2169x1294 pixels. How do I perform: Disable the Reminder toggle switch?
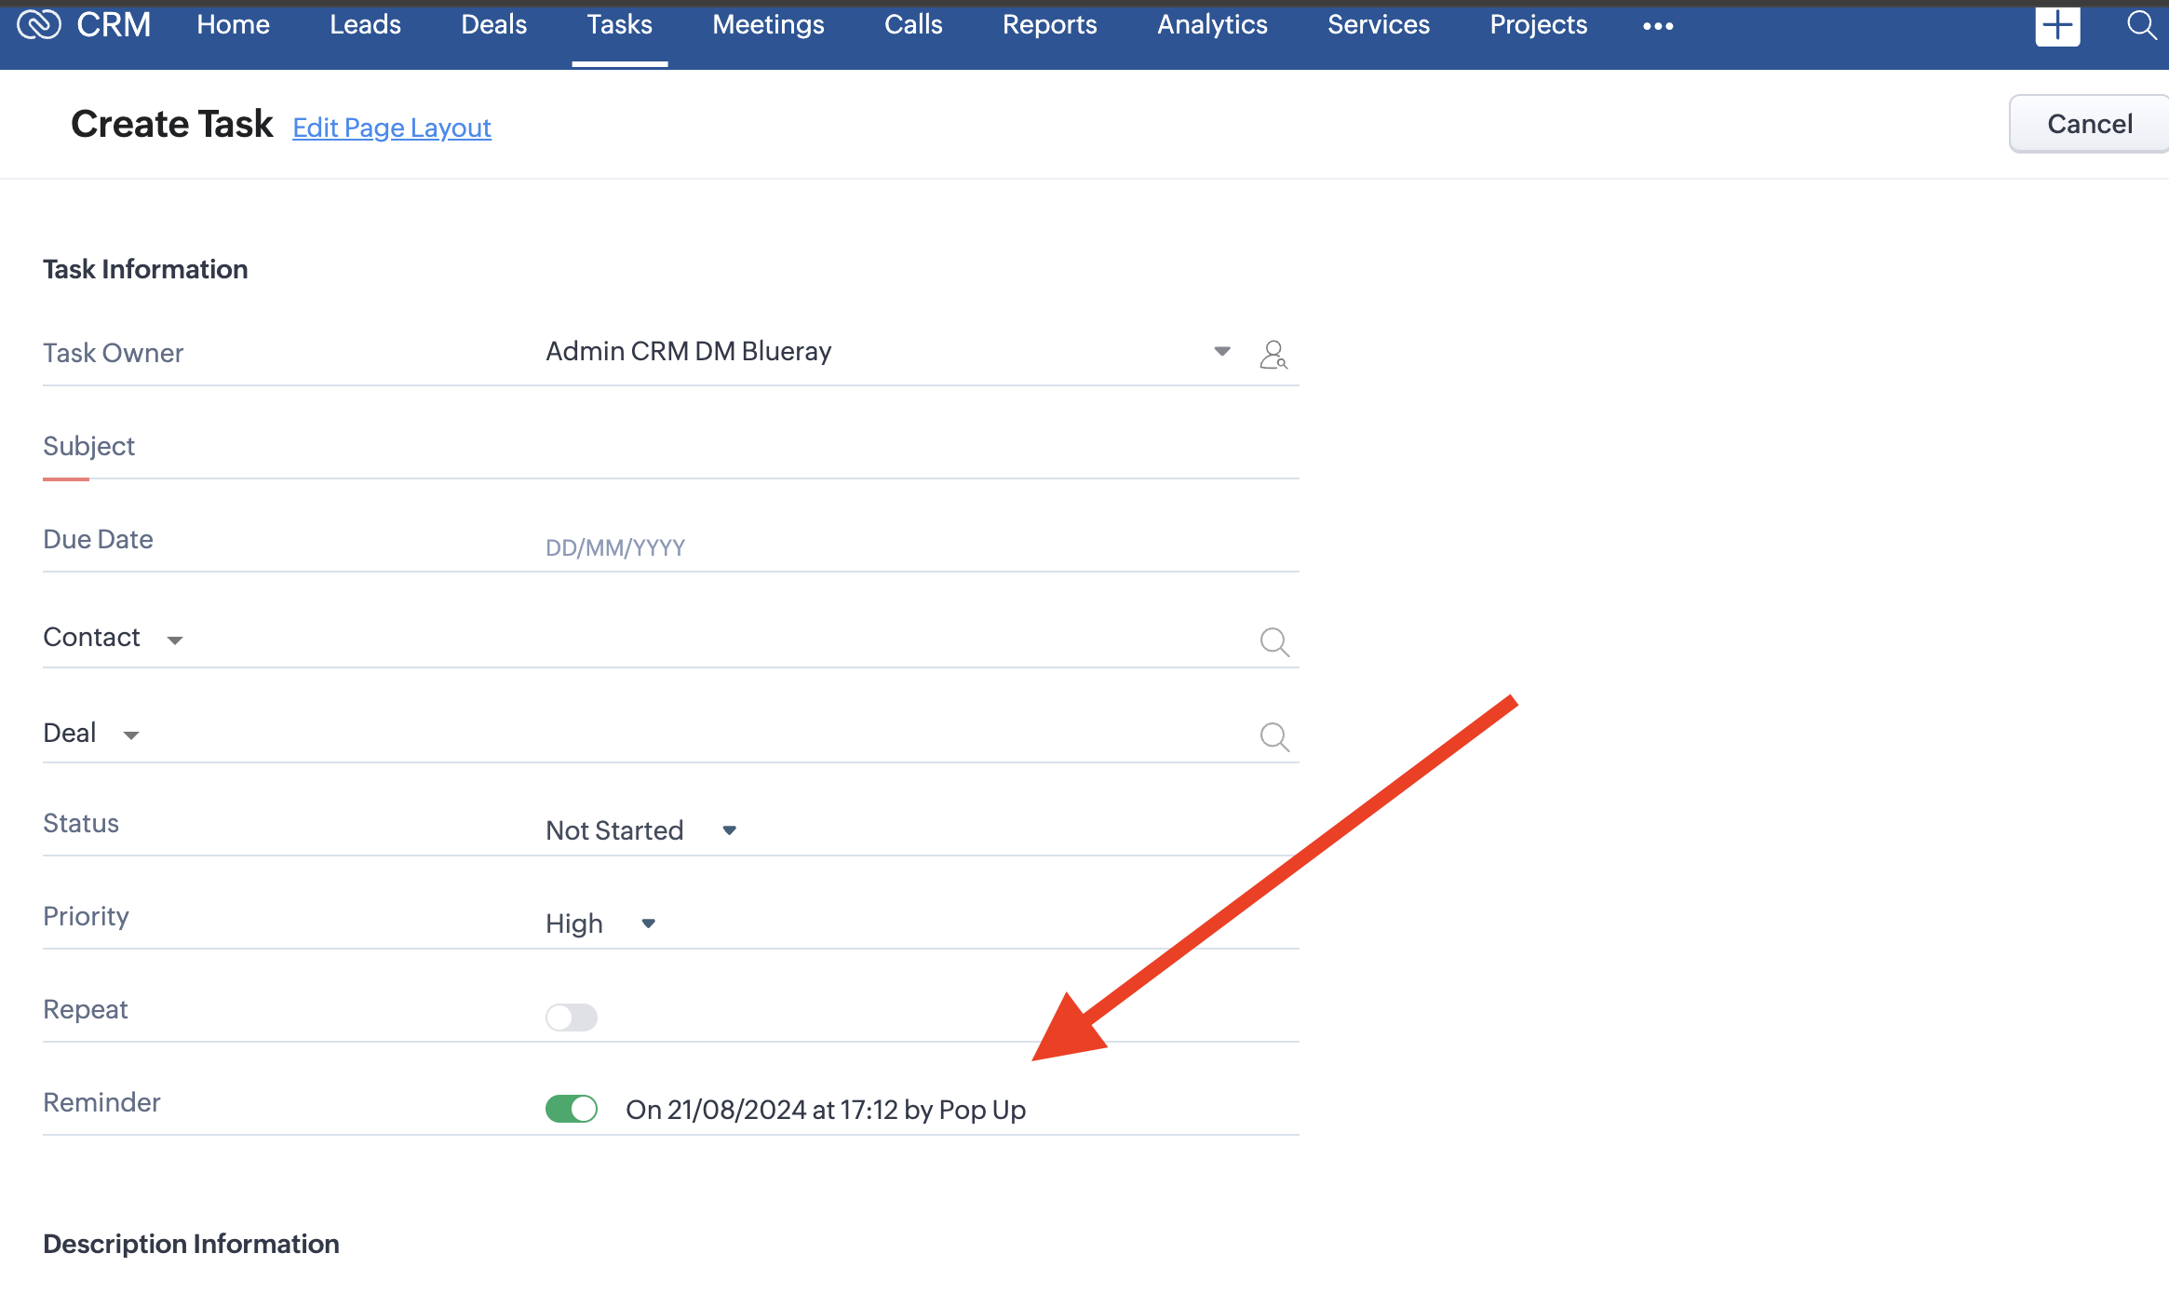pos(571,1109)
